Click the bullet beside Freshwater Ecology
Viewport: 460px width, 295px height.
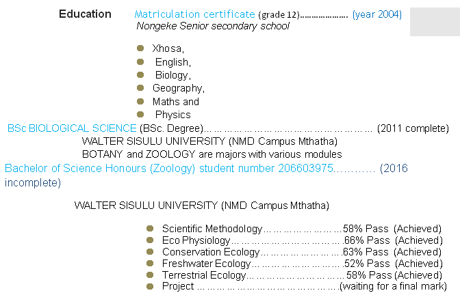[150, 263]
